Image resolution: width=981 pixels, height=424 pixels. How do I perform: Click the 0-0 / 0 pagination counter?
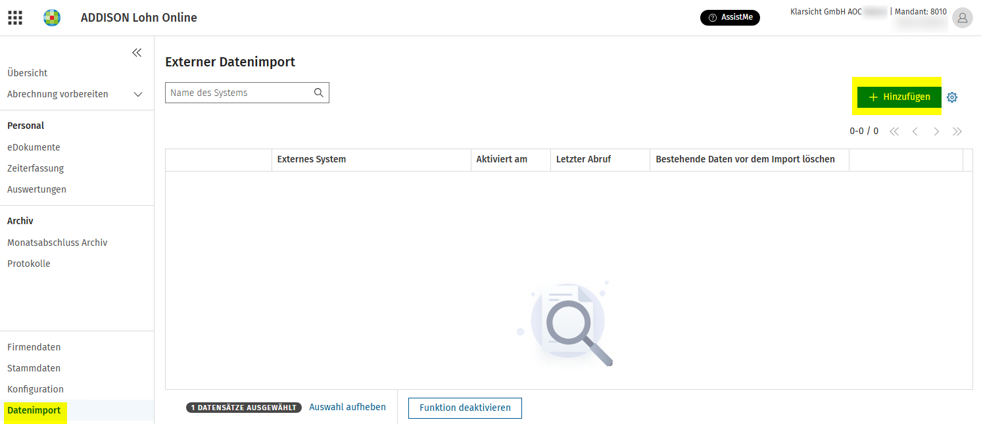[864, 131]
